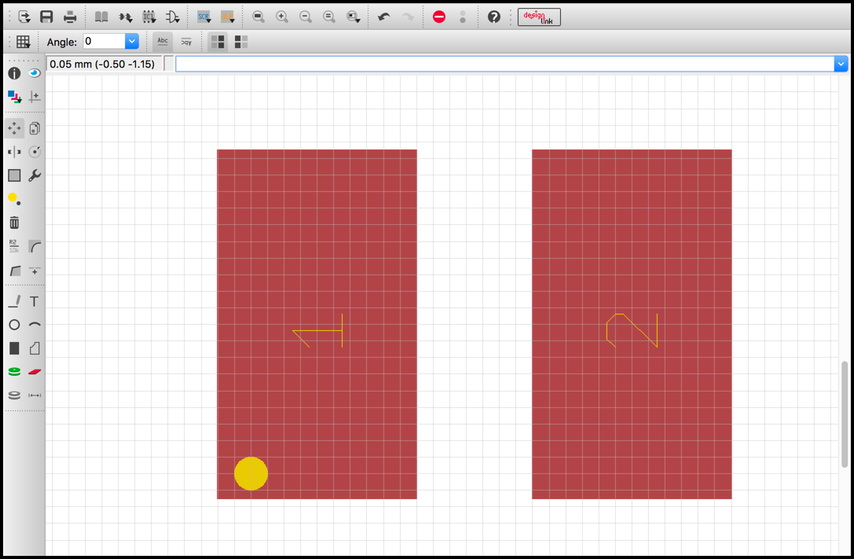Click the design link button
Image resolution: width=854 pixels, height=559 pixels.
point(539,17)
